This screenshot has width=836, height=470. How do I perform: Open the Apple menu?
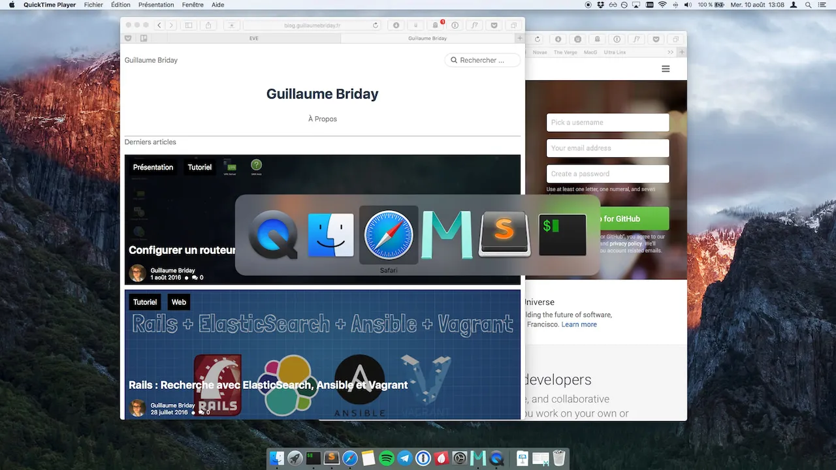11,5
